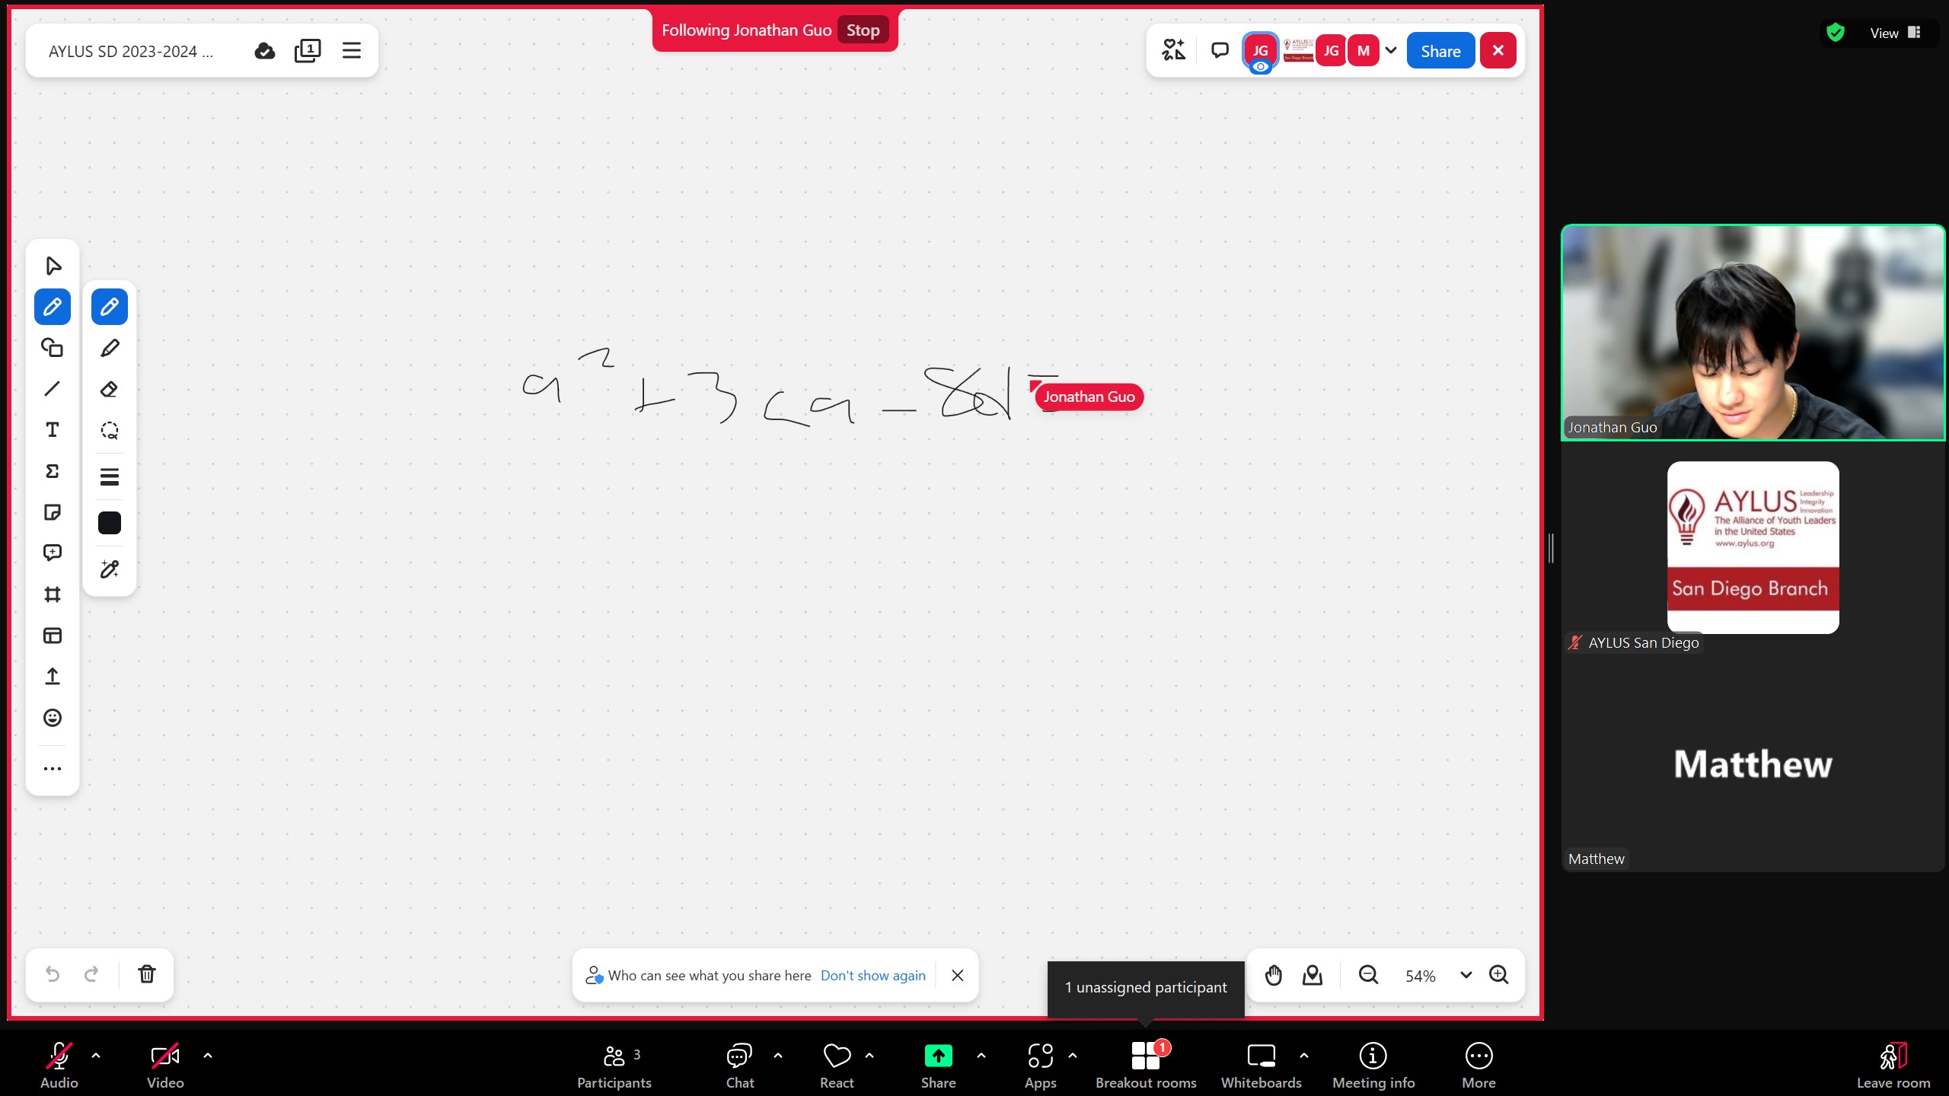This screenshot has height=1096, width=1949.
Task: Open audio options arrow
Action: (96, 1056)
